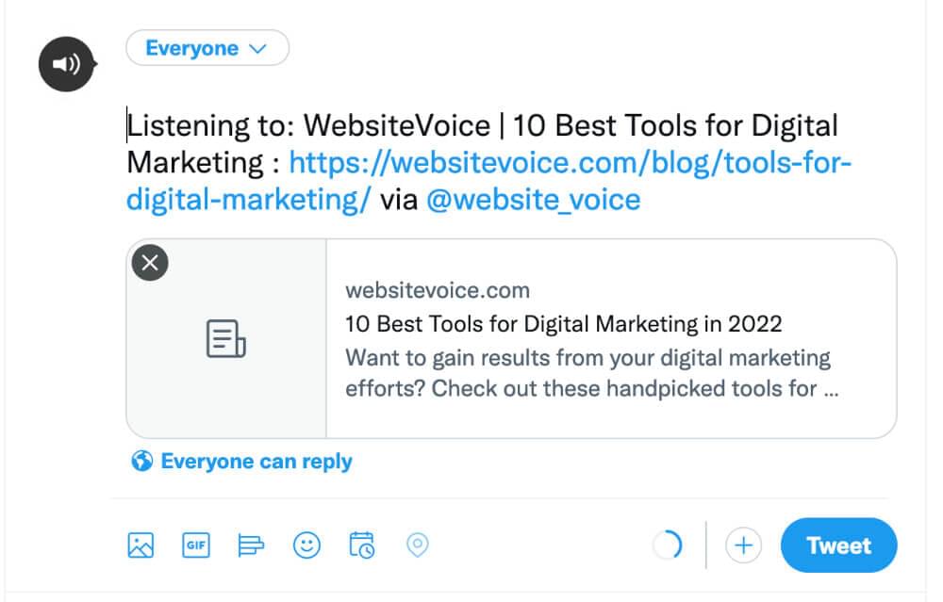This screenshot has width=943, height=602.
Task: Click the character count progress circle
Action: (x=667, y=545)
